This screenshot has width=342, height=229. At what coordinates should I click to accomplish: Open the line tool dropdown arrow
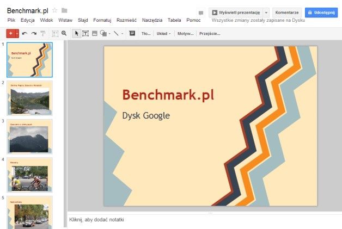pyautogui.click(x=122, y=34)
